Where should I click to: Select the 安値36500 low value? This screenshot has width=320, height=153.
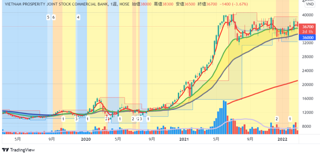(x=186, y=4)
